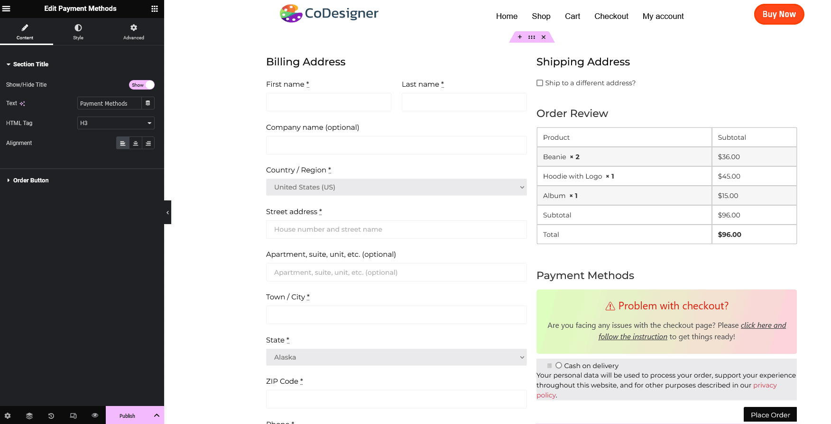
Task: Open the HTML Tag dropdown
Action: pyautogui.click(x=116, y=123)
